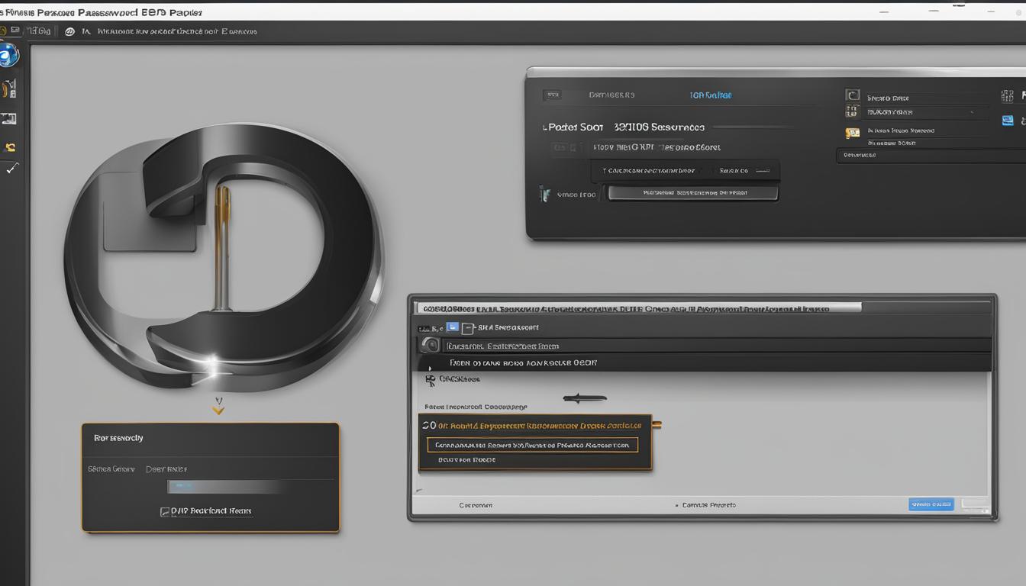Toggle the DVD Restored Items checkbox
Image resolution: width=1026 pixels, height=586 pixels.
tap(163, 510)
